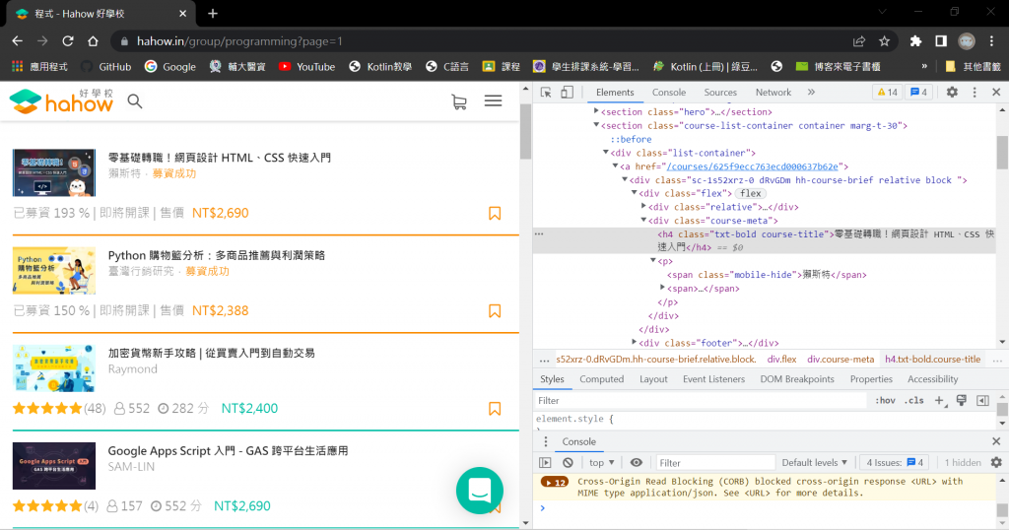The width and height of the screenshot is (1009, 530).
Task: Bookmark this tab with star icon
Action: [x=884, y=41]
